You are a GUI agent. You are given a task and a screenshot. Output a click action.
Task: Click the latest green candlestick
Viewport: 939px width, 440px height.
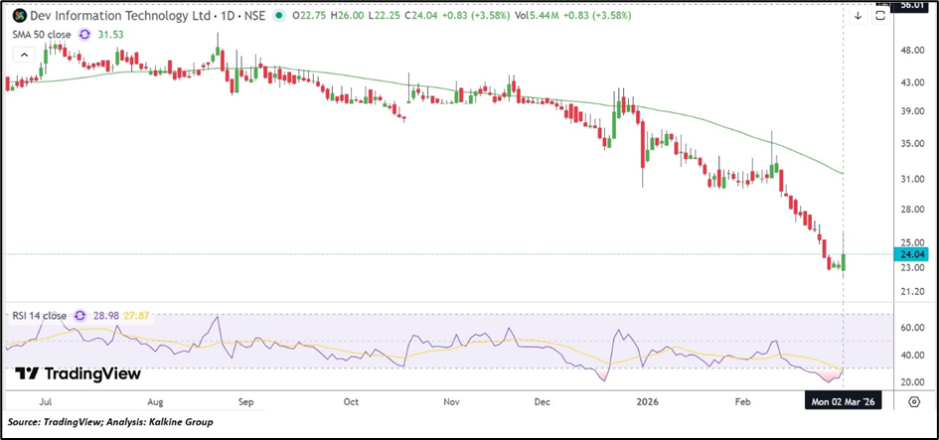pos(844,262)
